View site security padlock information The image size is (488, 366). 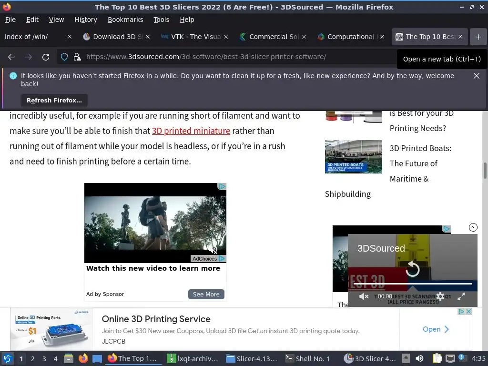point(77,57)
